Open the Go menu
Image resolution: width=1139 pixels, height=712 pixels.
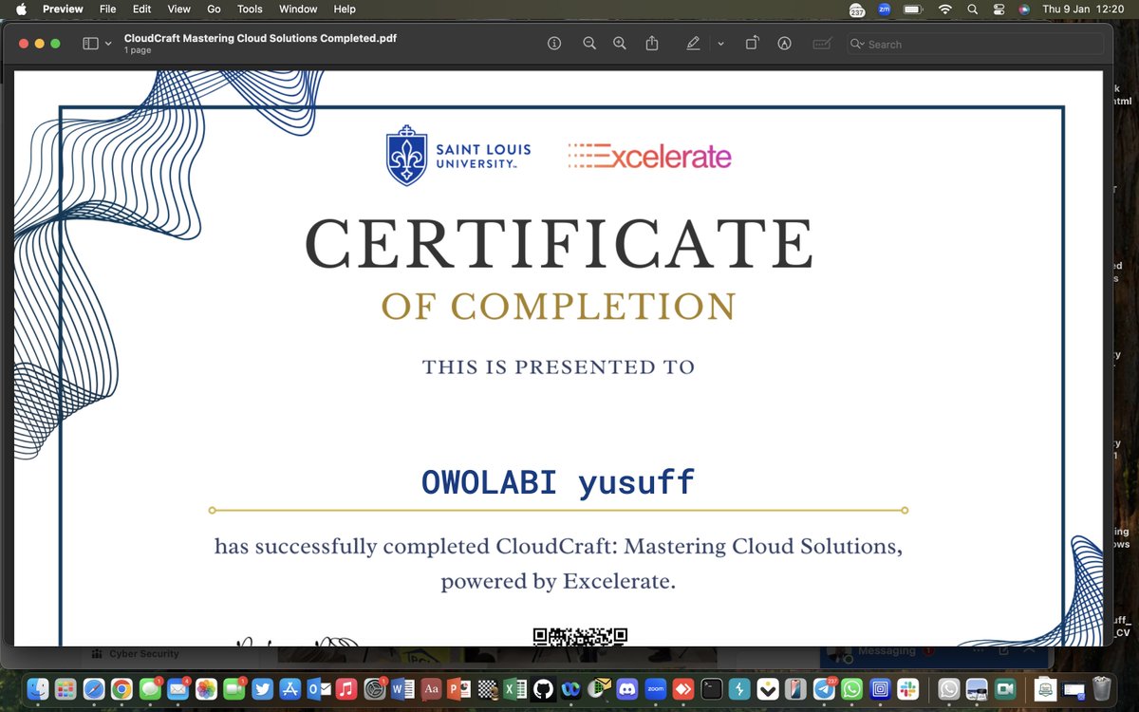pos(214,9)
